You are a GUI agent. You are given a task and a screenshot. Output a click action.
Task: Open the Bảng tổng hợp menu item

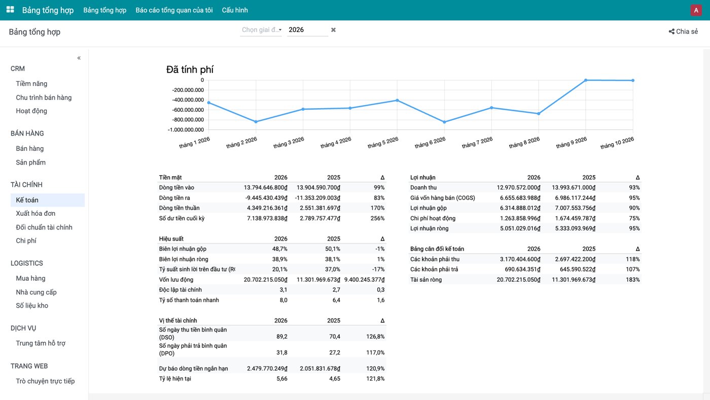point(105,10)
